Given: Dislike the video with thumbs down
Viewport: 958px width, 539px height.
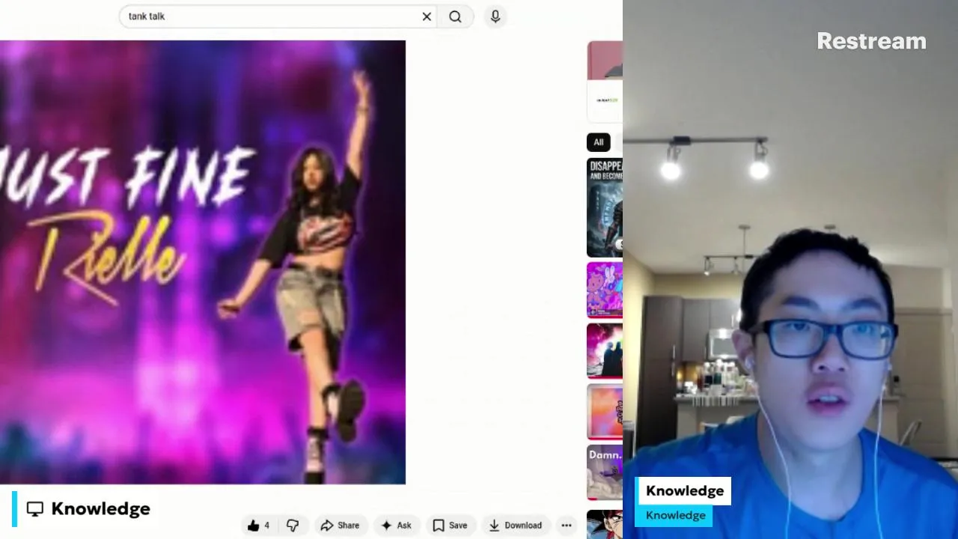Looking at the screenshot, I should (293, 526).
